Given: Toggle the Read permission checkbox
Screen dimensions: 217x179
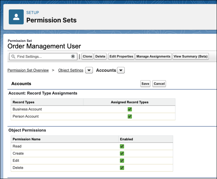Looking at the screenshot, I should (122, 146).
